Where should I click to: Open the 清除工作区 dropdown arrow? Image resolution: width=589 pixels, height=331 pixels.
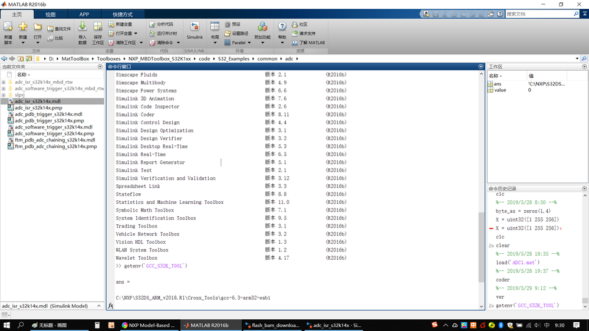142,43
